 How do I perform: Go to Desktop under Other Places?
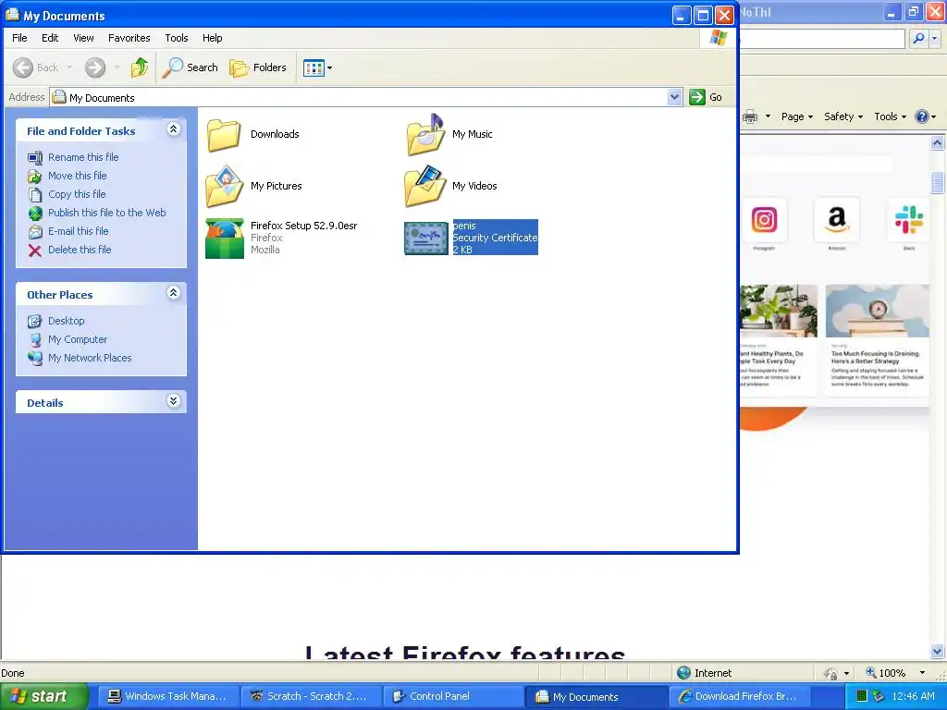click(x=67, y=321)
